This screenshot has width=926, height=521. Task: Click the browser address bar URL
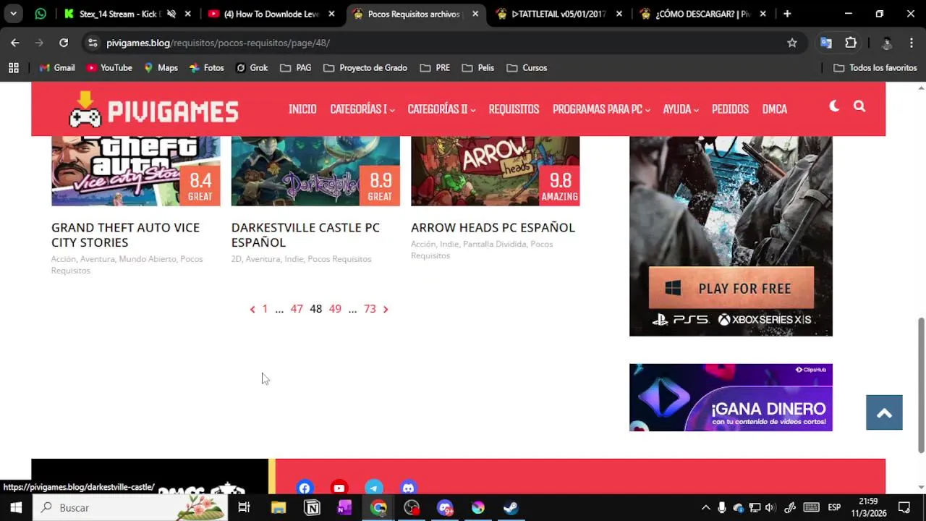click(218, 43)
